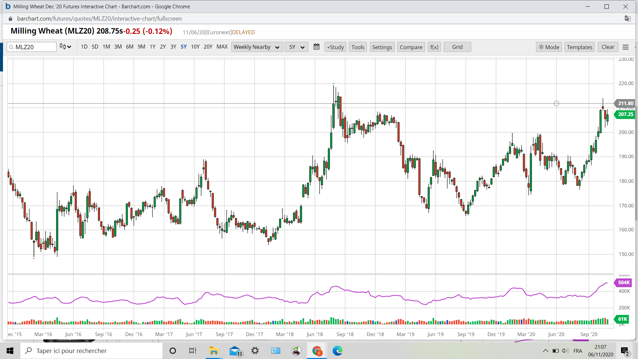Expand the Weekly Nearby frequency dropdown

pos(257,47)
